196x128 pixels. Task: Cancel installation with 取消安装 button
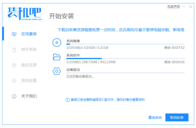[x=177, y=117]
